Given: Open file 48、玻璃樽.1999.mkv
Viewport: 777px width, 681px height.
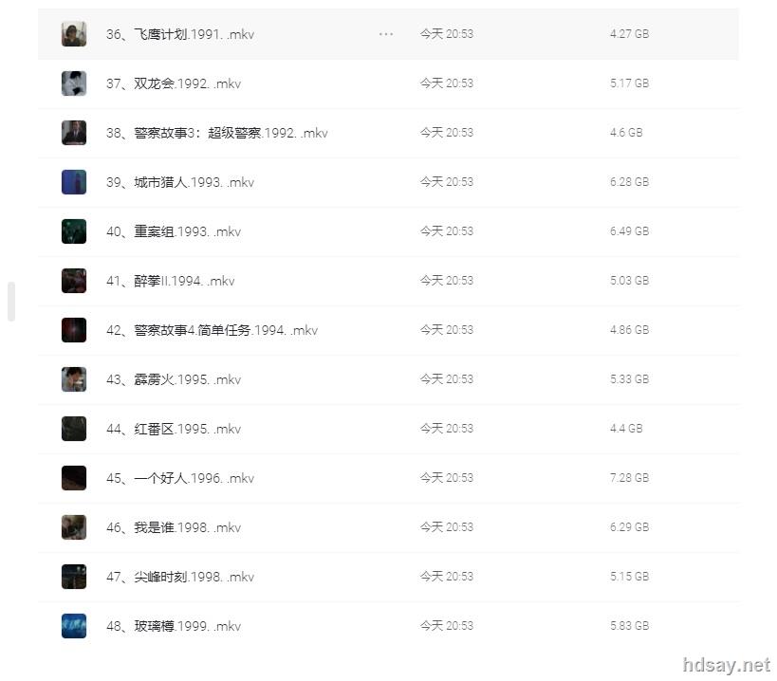Looking at the screenshot, I should (174, 626).
